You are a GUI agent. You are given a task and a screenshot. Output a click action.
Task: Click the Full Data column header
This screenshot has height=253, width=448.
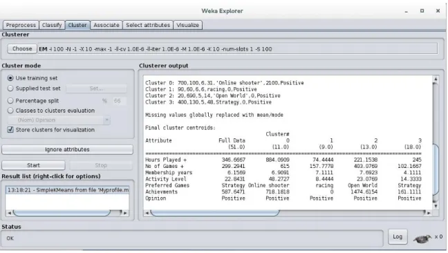coord(232,140)
